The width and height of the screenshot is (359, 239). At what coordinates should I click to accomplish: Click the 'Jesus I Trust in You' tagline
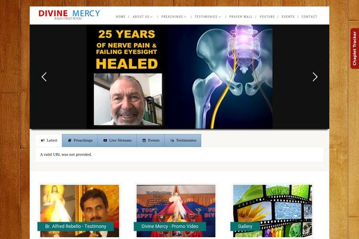68,19
